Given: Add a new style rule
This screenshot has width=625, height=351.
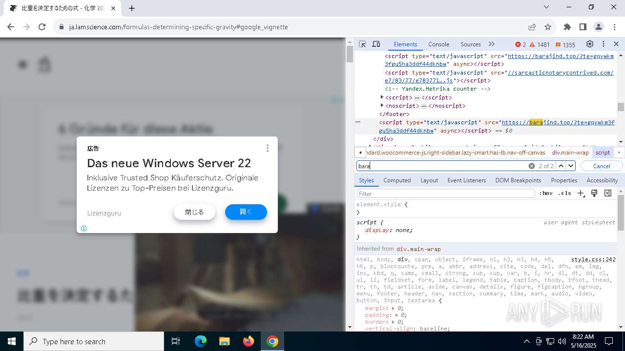Looking at the screenshot, I should pyautogui.click(x=581, y=194).
